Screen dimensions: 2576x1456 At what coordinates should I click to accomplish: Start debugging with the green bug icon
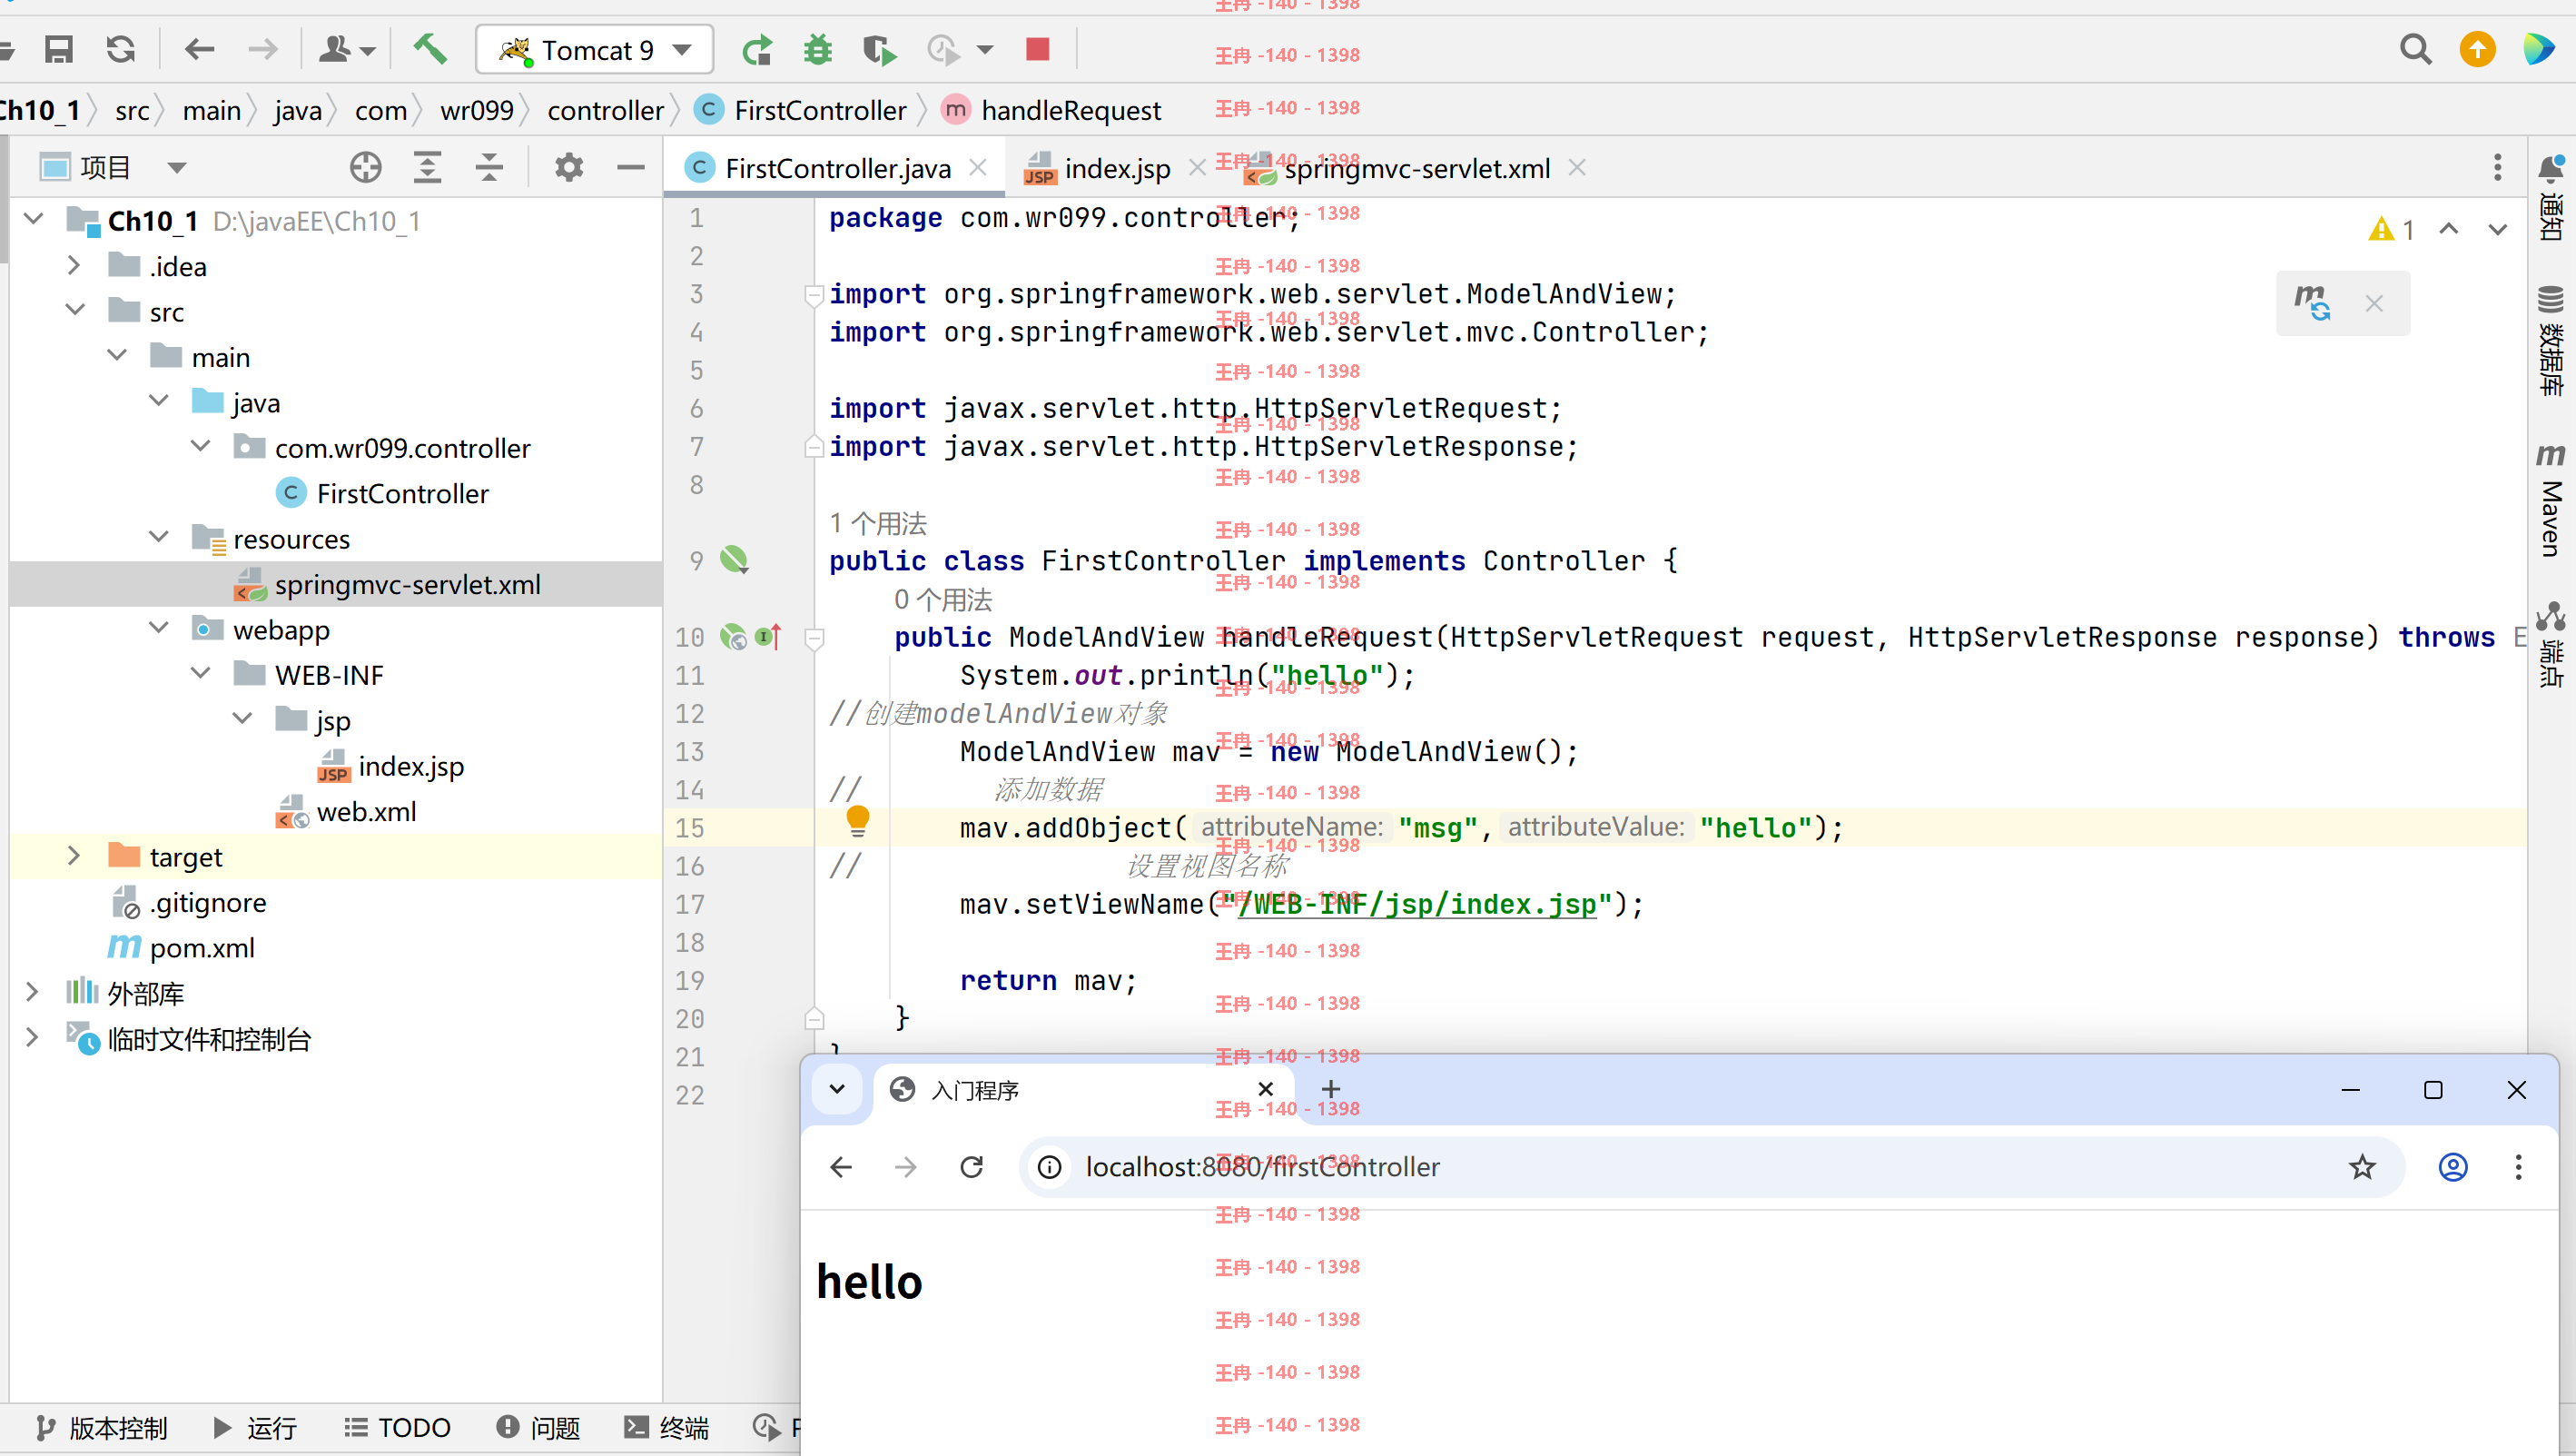[818, 49]
